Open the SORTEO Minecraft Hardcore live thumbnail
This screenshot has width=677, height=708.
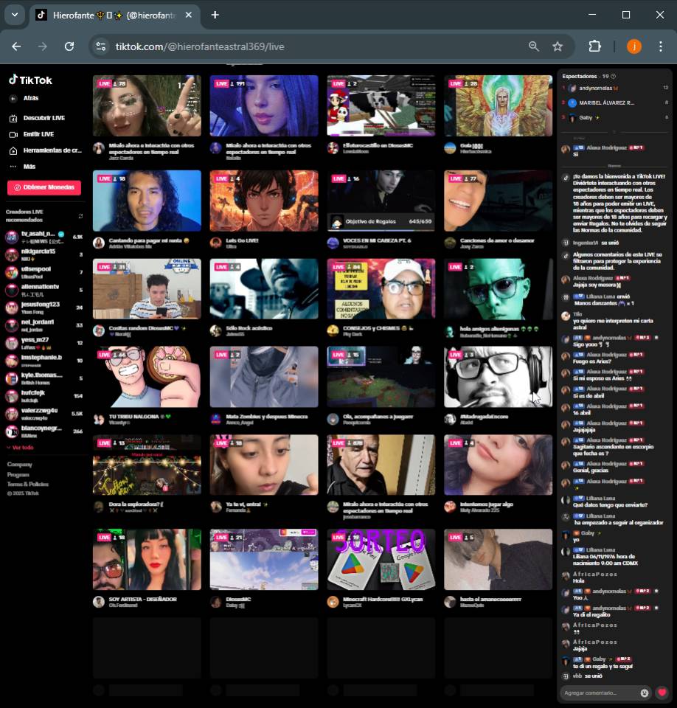tap(381, 560)
